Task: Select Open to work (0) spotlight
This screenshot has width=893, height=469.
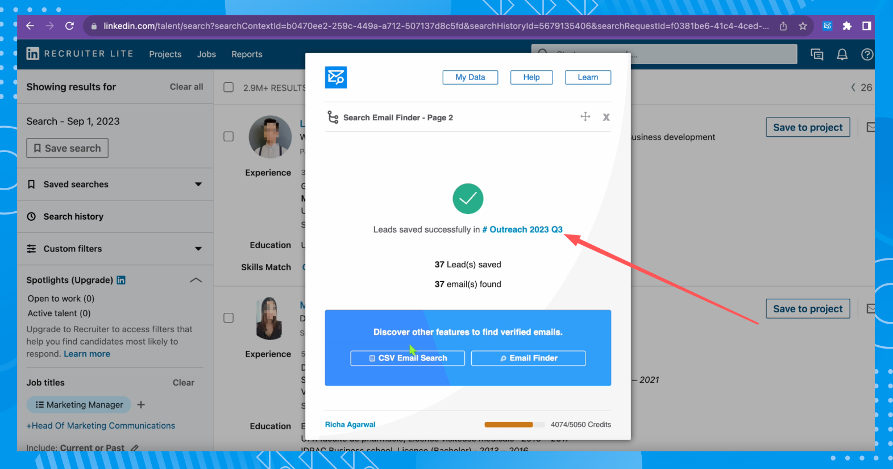Action: 61,299
